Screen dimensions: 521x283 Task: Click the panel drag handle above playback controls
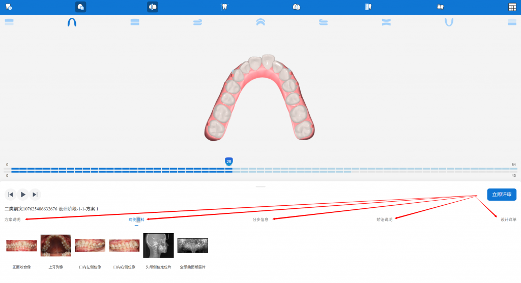[260, 186]
